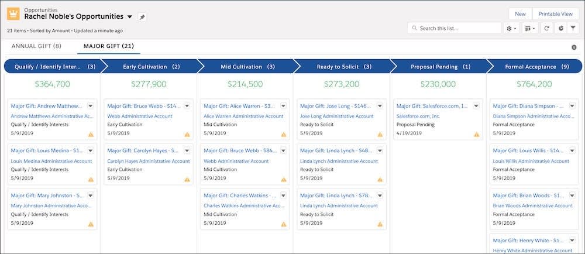Open the display-as Kanban view switcher
Image resolution: width=585 pixels, height=254 pixels.
coord(530,28)
